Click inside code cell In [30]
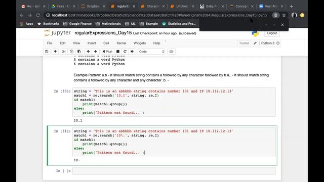324x182 pixels. (174, 102)
